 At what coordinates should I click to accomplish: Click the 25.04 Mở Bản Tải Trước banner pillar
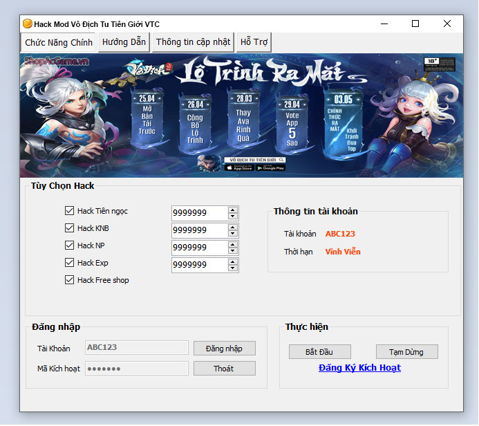point(147,118)
